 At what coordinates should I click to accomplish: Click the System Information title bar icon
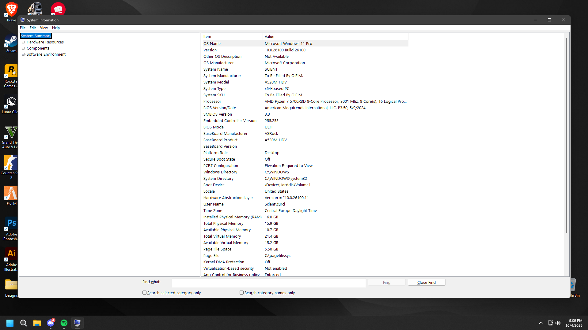coord(22,20)
